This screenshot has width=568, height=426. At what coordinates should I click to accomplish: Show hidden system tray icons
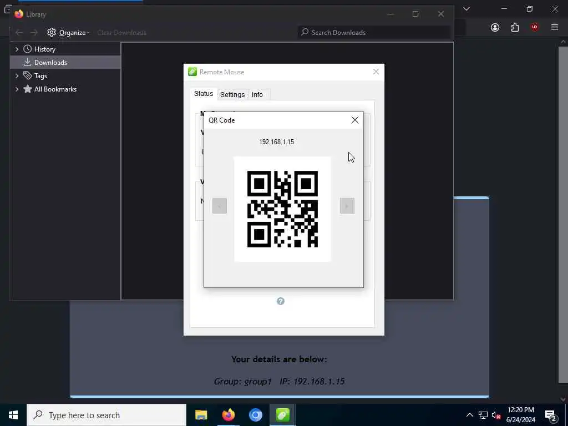pos(469,415)
